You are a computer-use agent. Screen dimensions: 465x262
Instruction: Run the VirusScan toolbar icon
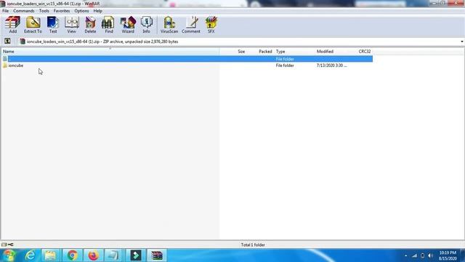tap(169, 24)
